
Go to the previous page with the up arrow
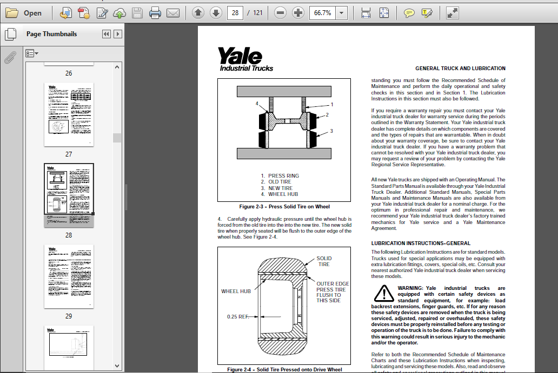198,13
